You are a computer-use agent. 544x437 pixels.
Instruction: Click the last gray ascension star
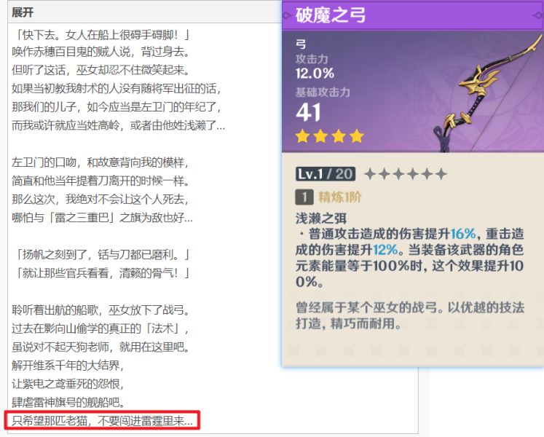pyautogui.click(x=441, y=174)
